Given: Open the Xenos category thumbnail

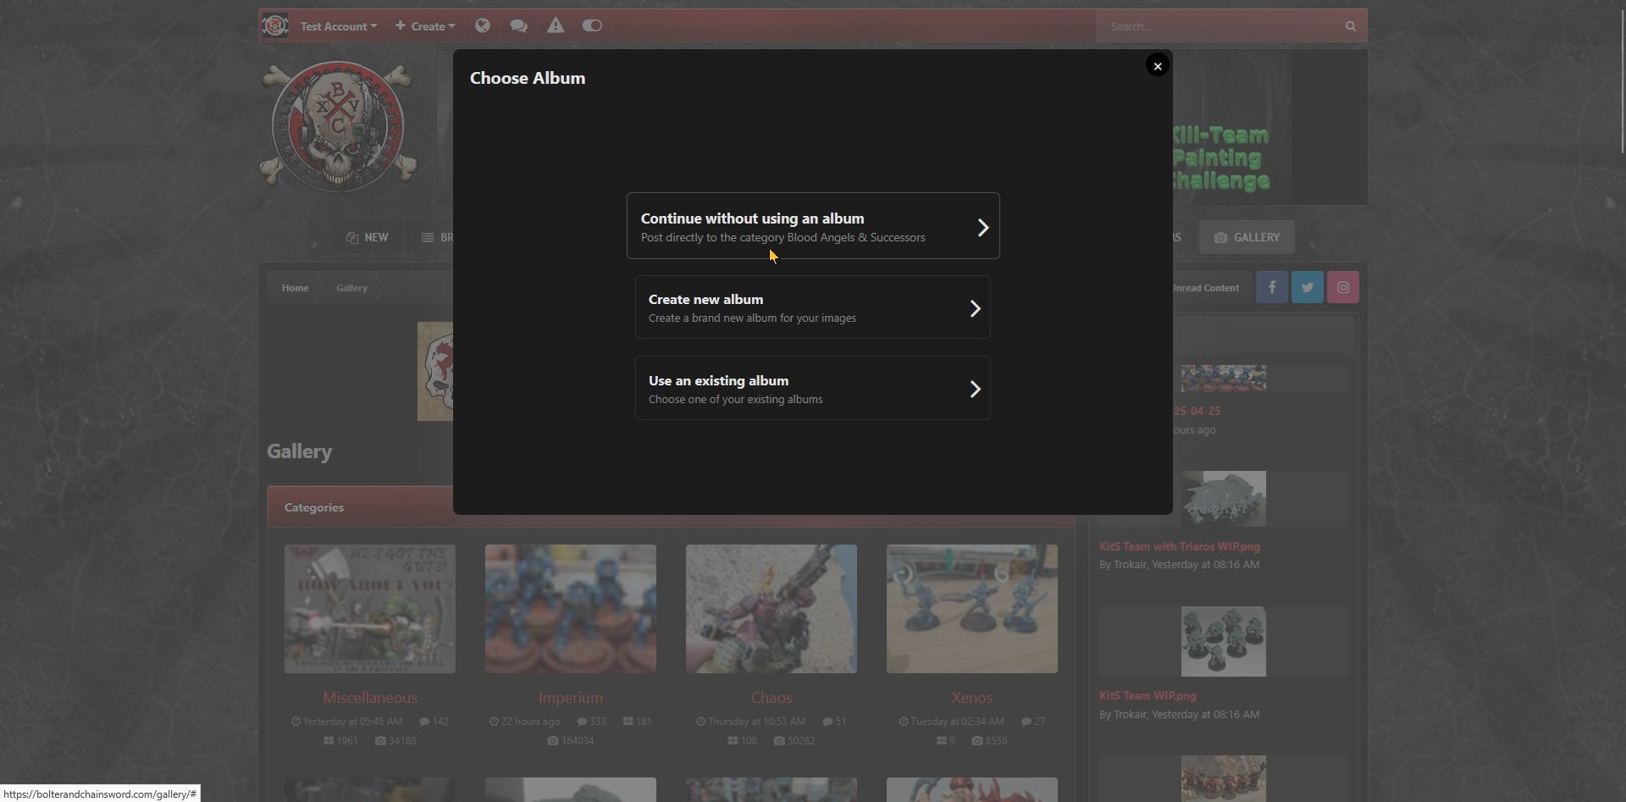Looking at the screenshot, I should click(x=971, y=608).
